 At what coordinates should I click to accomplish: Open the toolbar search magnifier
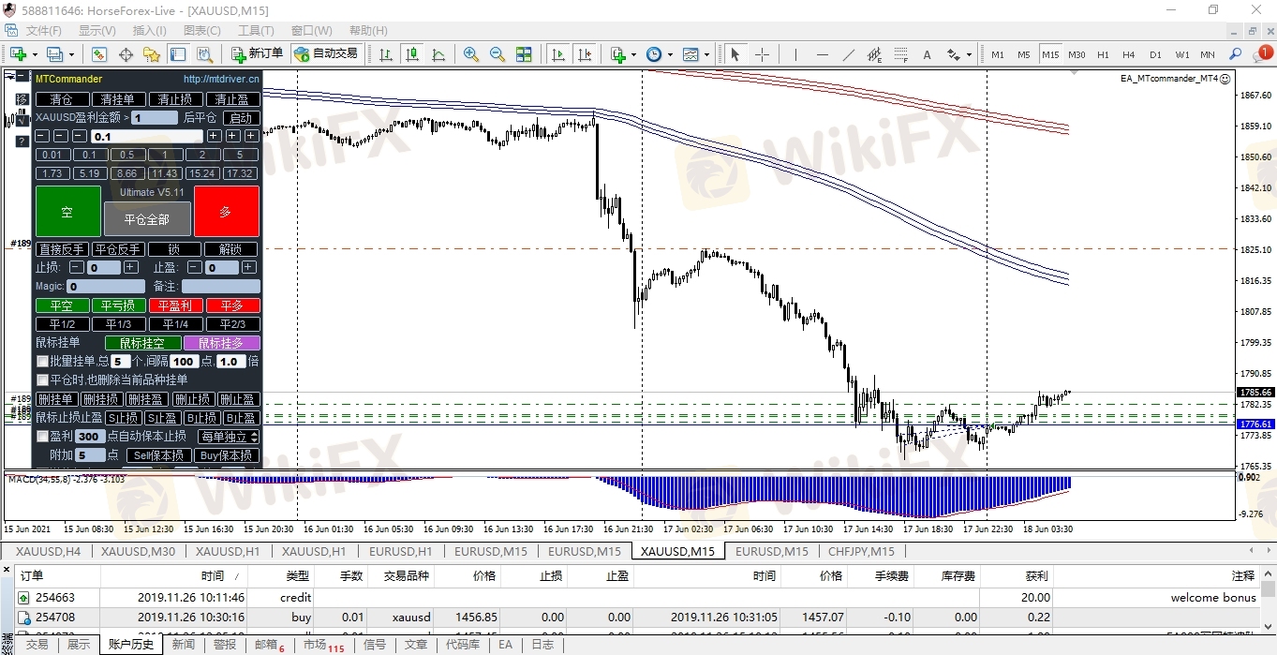(1235, 54)
